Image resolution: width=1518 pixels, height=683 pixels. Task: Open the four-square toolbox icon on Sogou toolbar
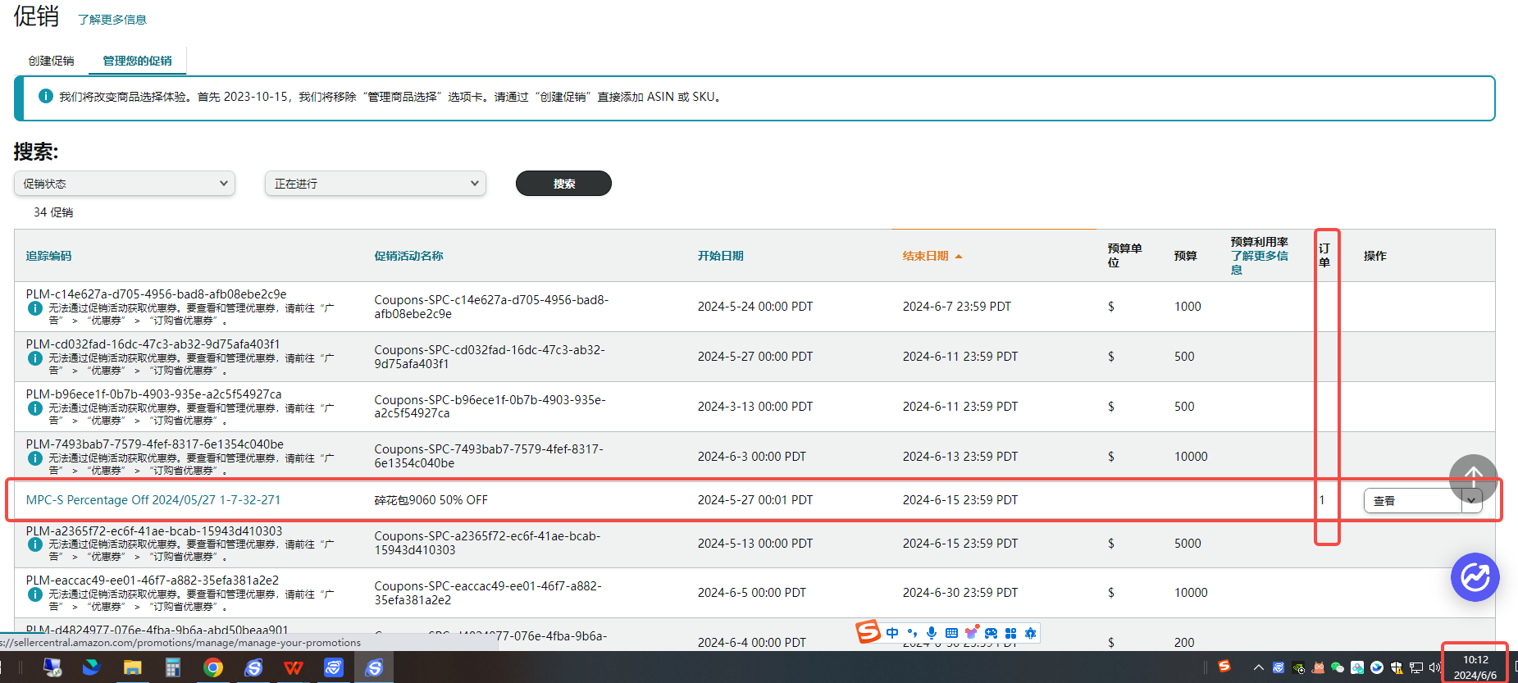coord(1010,633)
